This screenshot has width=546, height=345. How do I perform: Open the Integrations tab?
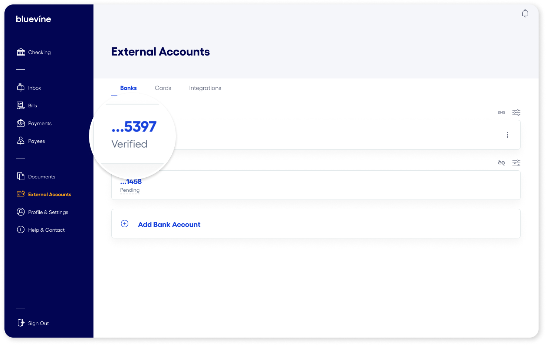coord(205,88)
